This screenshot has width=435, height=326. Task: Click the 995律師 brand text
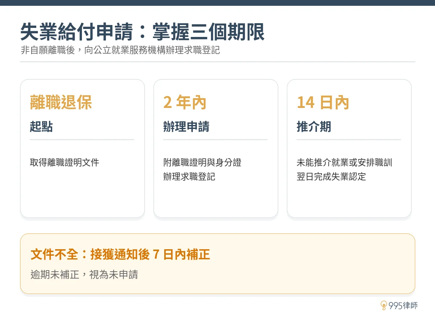pyautogui.click(x=403, y=306)
